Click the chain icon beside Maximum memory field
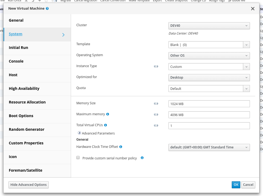 pos(156,114)
